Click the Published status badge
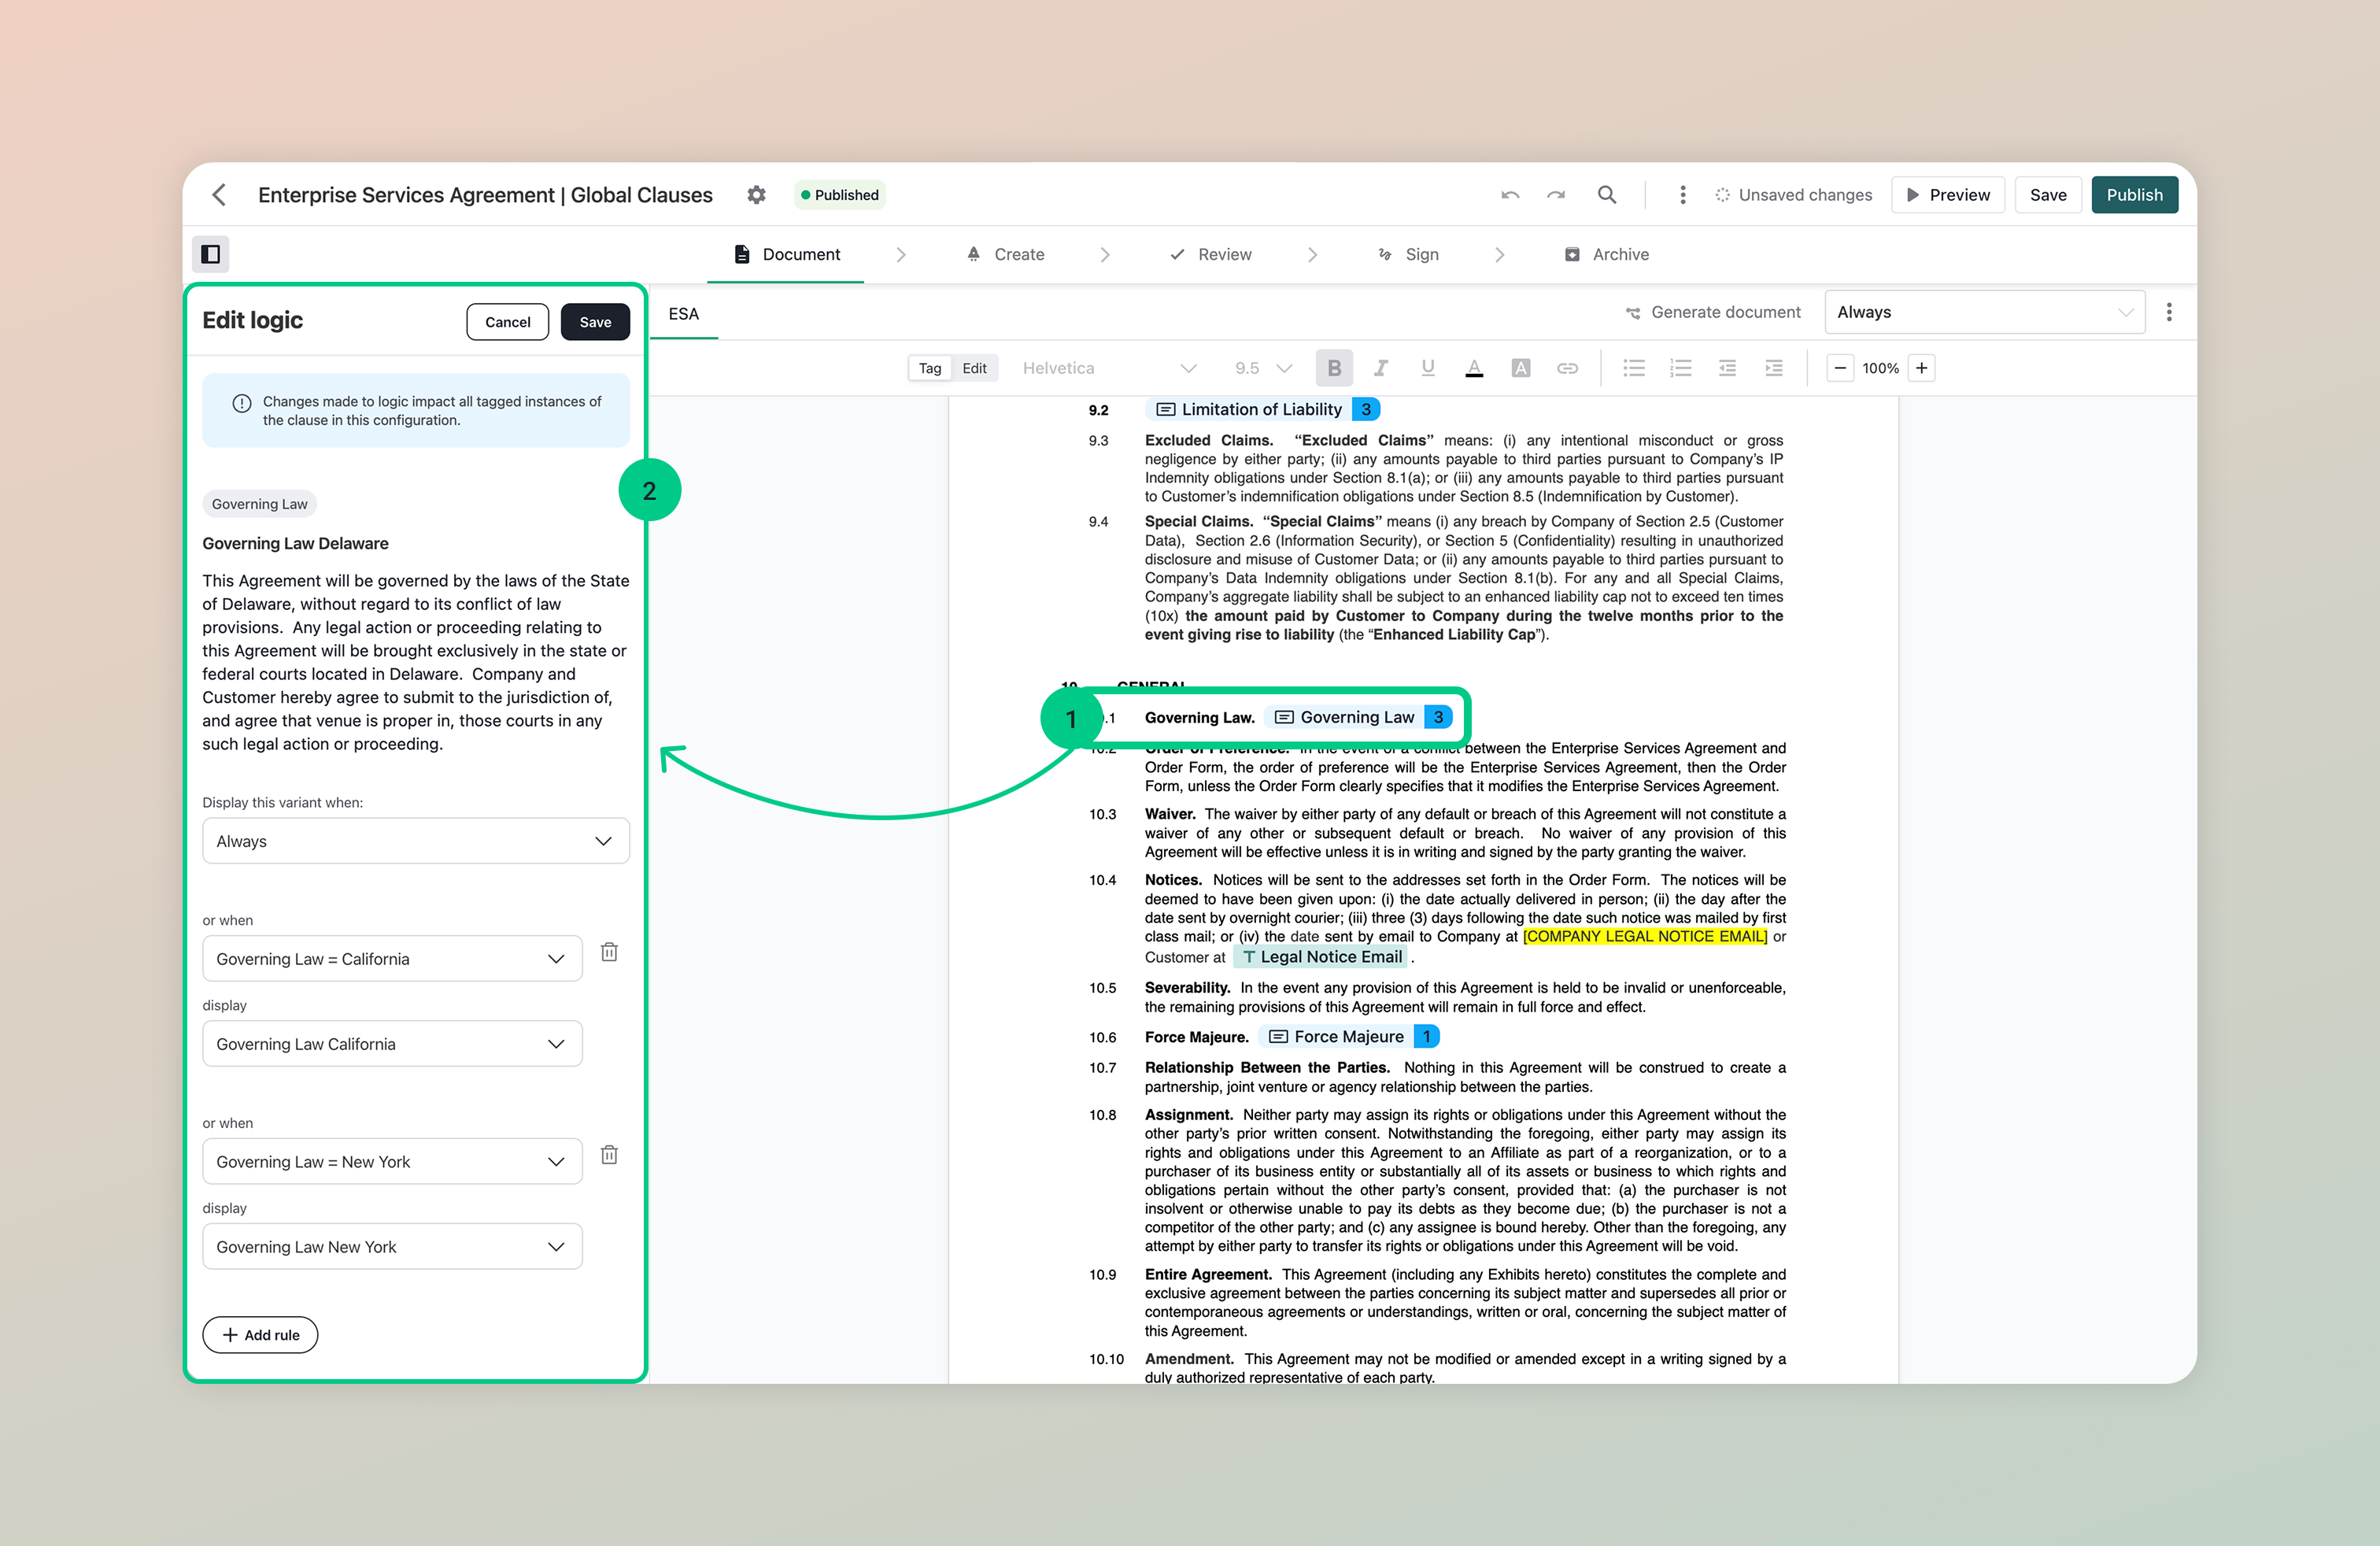 (x=840, y=195)
